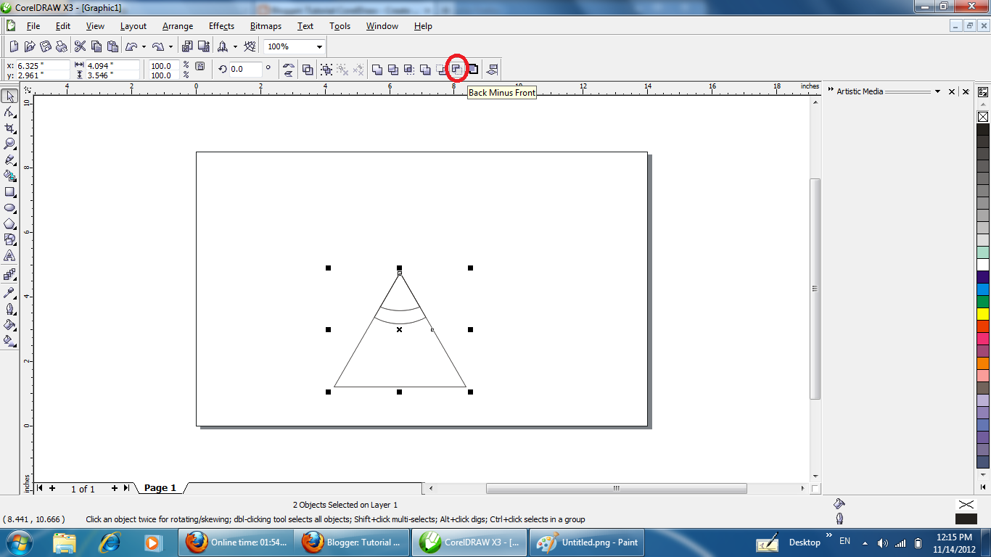The width and height of the screenshot is (991, 557).
Task: Open the Outline tool flyout
Action: (10, 309)
